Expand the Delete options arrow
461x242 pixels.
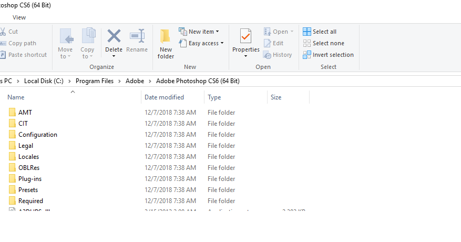114,56
